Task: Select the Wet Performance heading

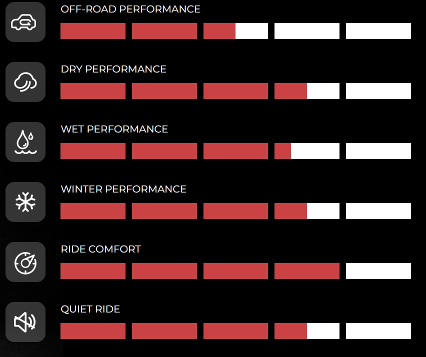Action: [x=114, y=129]
